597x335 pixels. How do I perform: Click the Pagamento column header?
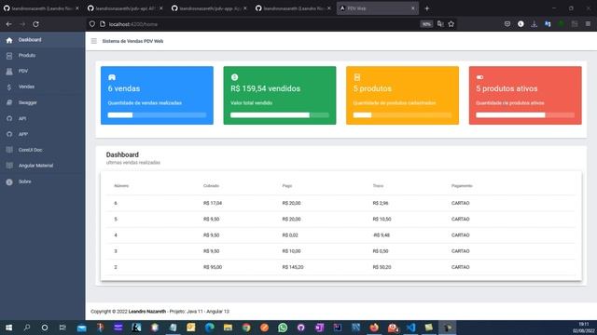click(462, 186)
